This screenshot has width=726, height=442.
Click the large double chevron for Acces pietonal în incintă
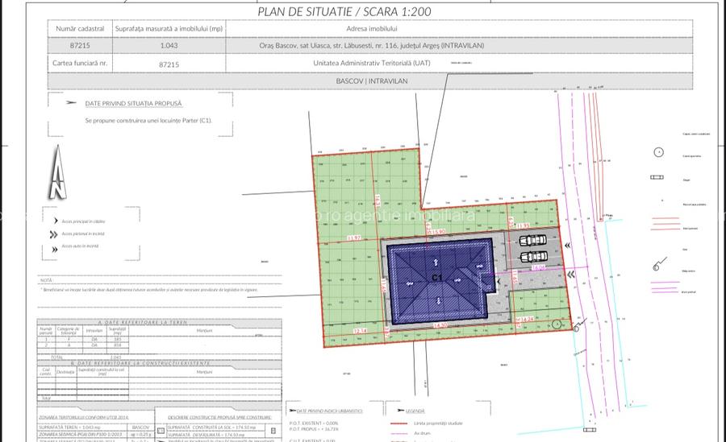coord(54,234)
